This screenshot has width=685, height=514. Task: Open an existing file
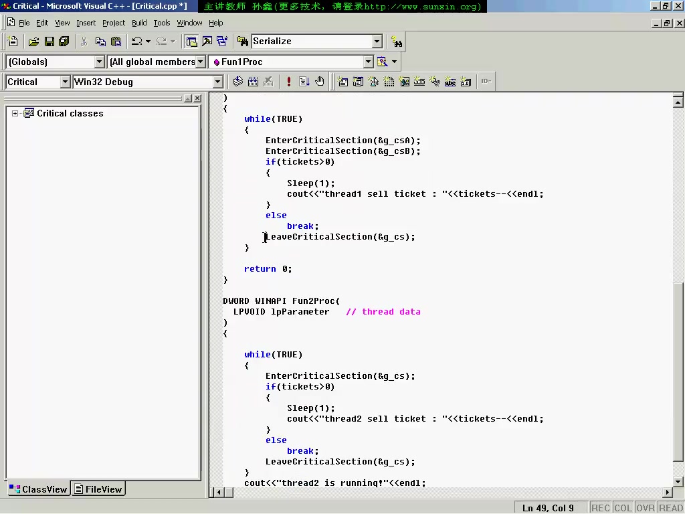[33, 41]
